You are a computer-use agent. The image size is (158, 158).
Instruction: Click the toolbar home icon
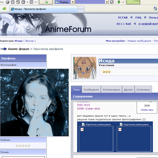point(23,2)
